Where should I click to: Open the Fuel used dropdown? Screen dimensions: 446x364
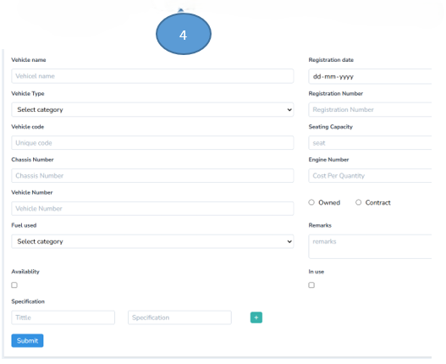(152, 241)
